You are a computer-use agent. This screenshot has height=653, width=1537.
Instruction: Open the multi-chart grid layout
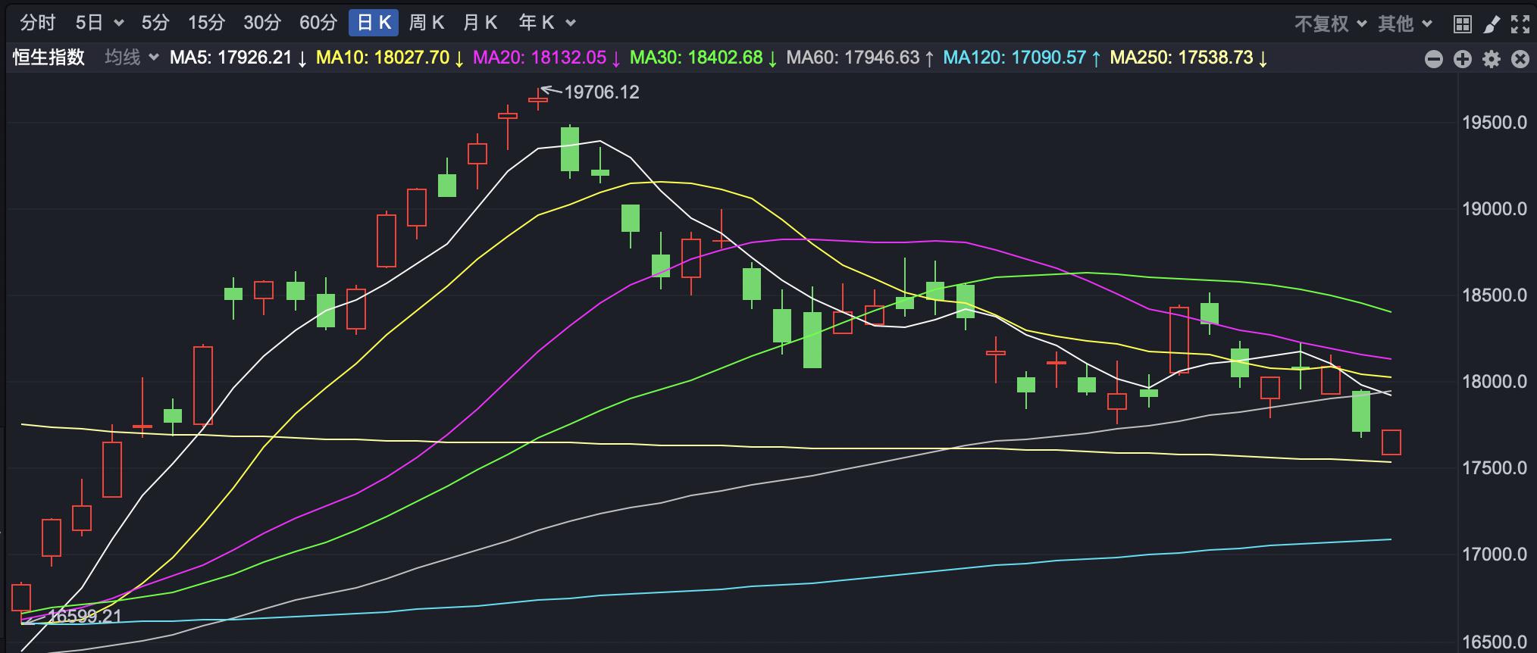coord(1462,24)
